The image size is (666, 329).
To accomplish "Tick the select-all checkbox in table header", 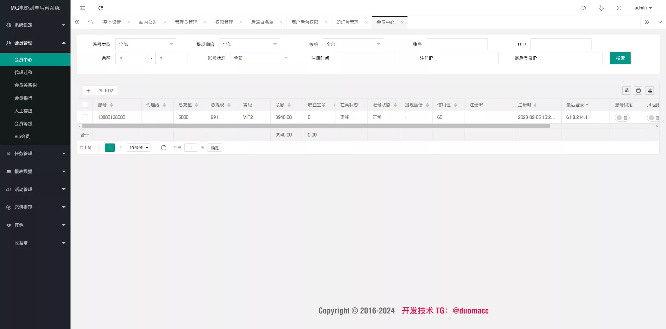I will click(x=85, y=105).
